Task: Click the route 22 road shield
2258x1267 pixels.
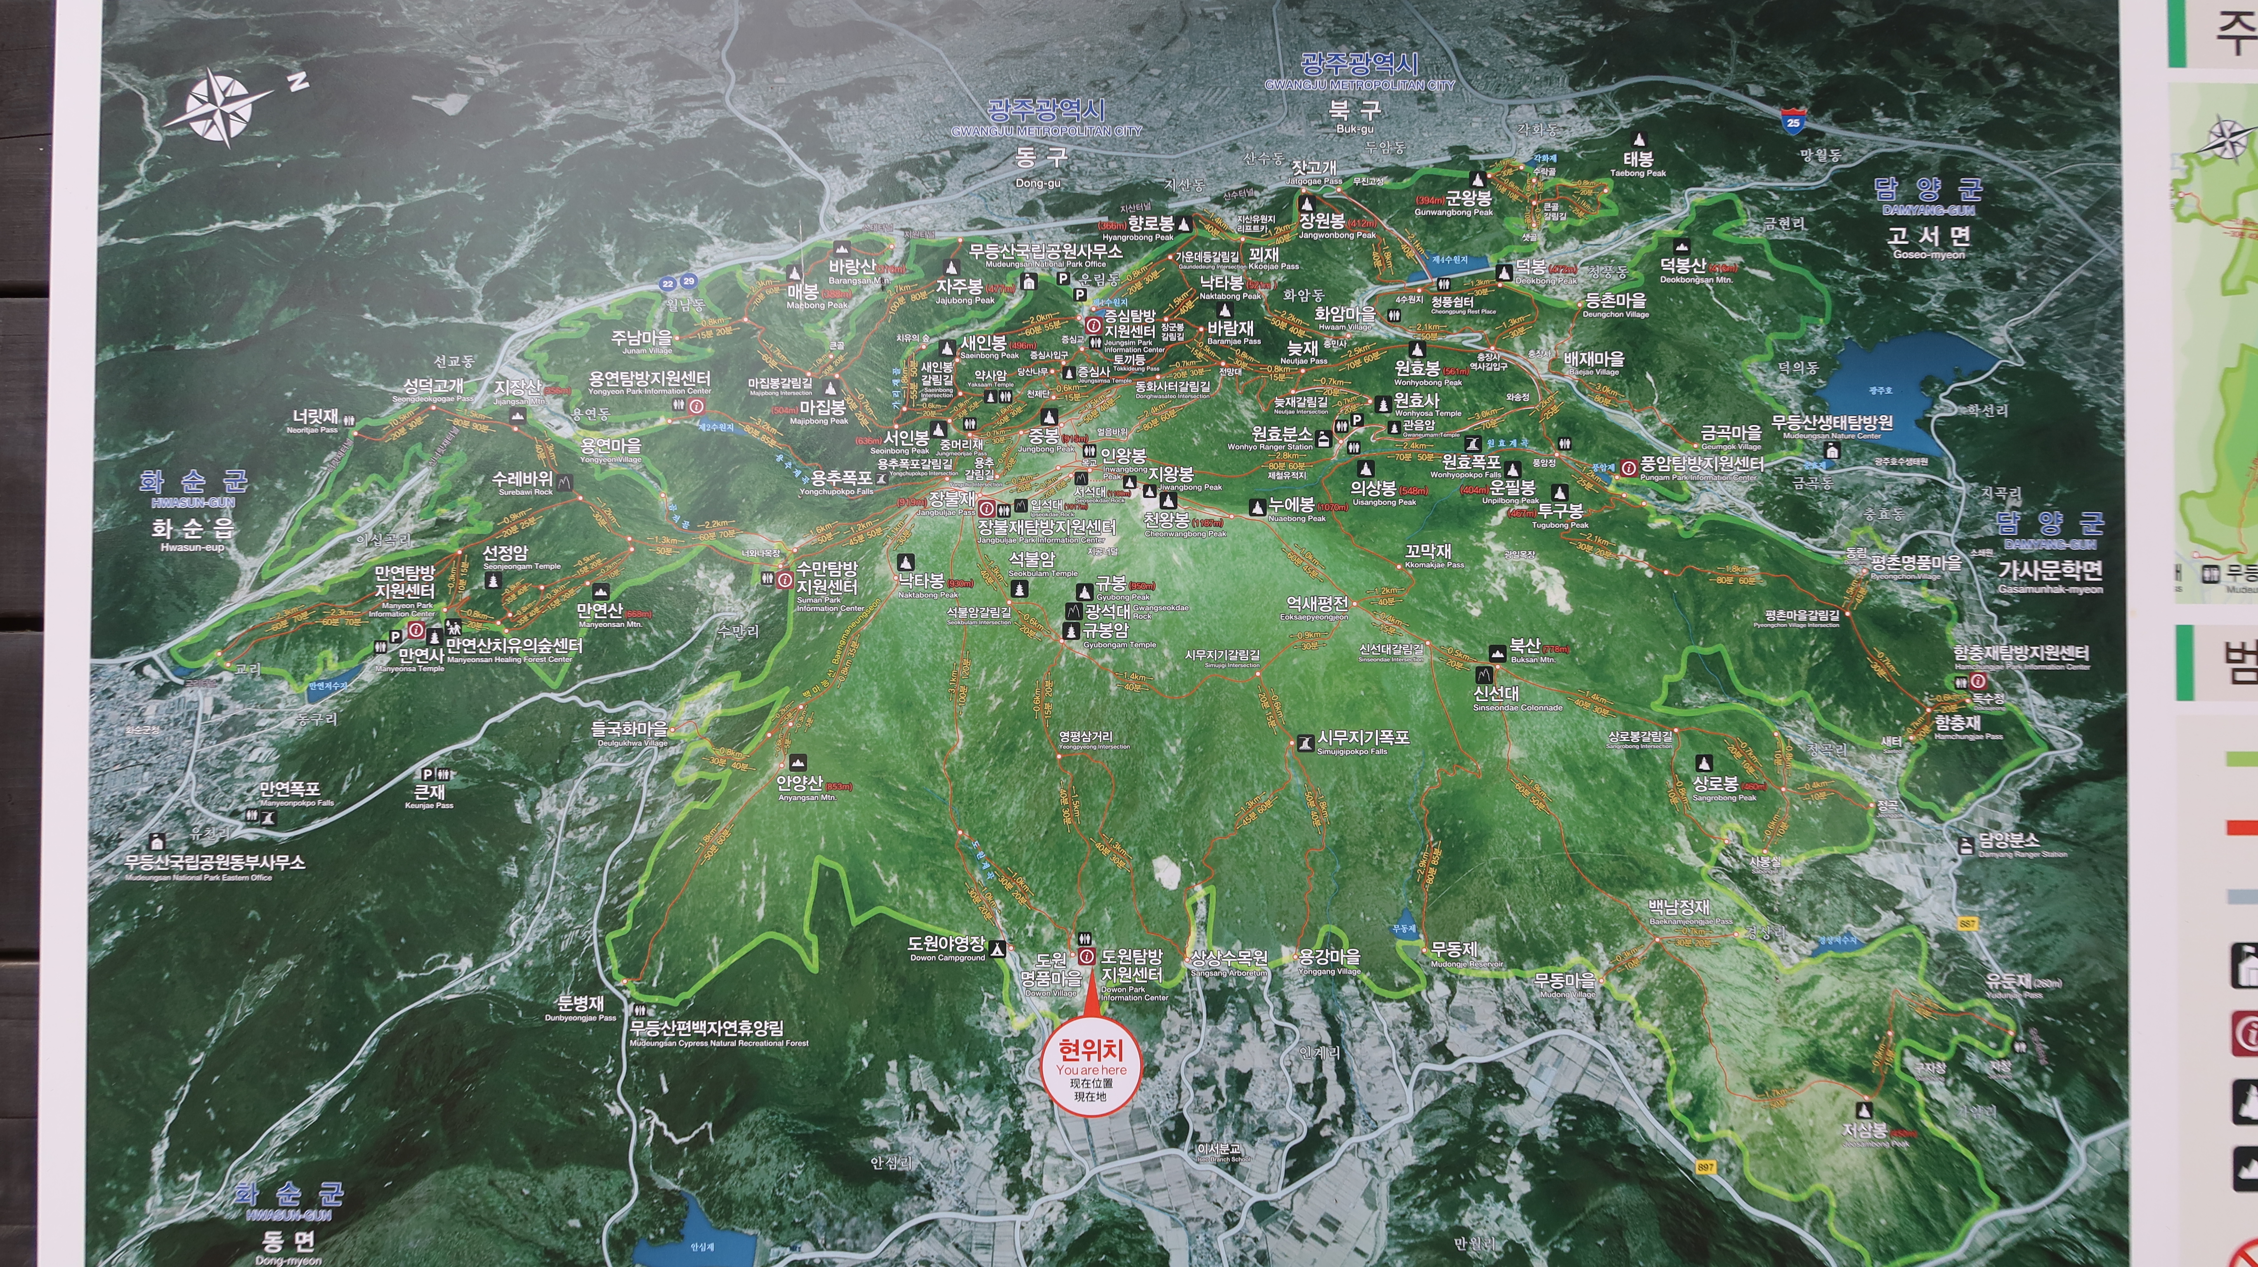Action: coord(668,283)
